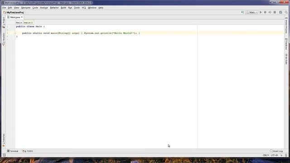Open the Ant Build side tab
290x163 pixels.
[286, 59]
